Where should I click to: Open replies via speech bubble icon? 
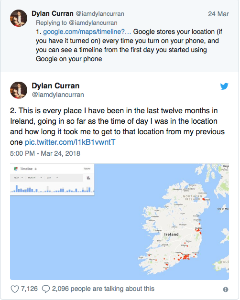pyautogui.click(x=46, y=289)
